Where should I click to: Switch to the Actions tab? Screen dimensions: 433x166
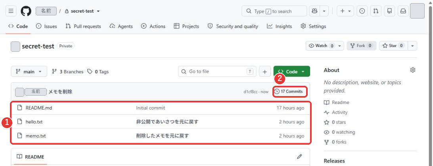coord(153,26)
